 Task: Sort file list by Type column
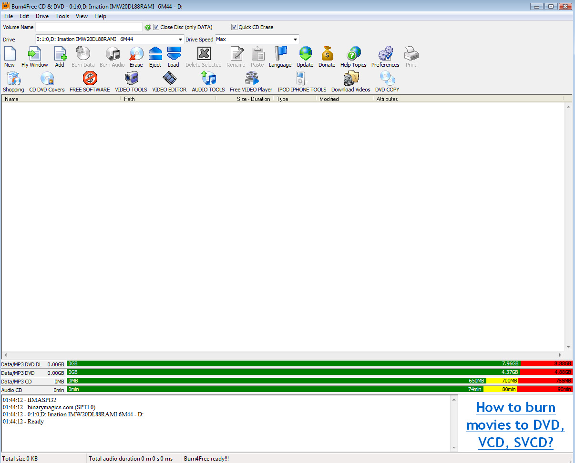(295, 99)
